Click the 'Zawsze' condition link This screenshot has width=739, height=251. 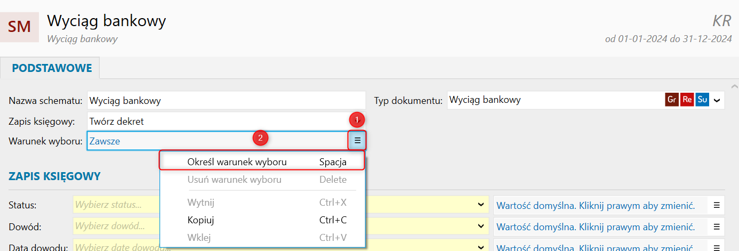[105, 141]
